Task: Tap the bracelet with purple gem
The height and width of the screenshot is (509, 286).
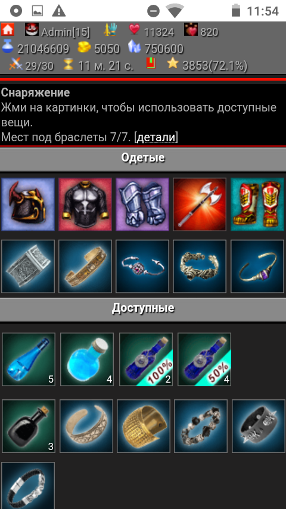Action: 257,266
